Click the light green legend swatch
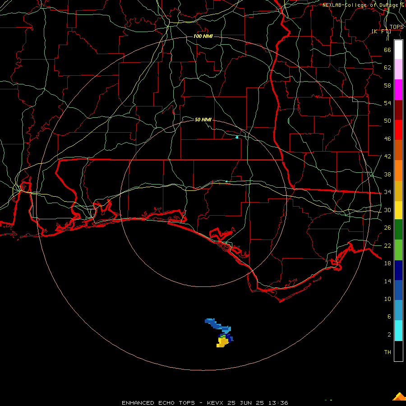 pos(398,250)
